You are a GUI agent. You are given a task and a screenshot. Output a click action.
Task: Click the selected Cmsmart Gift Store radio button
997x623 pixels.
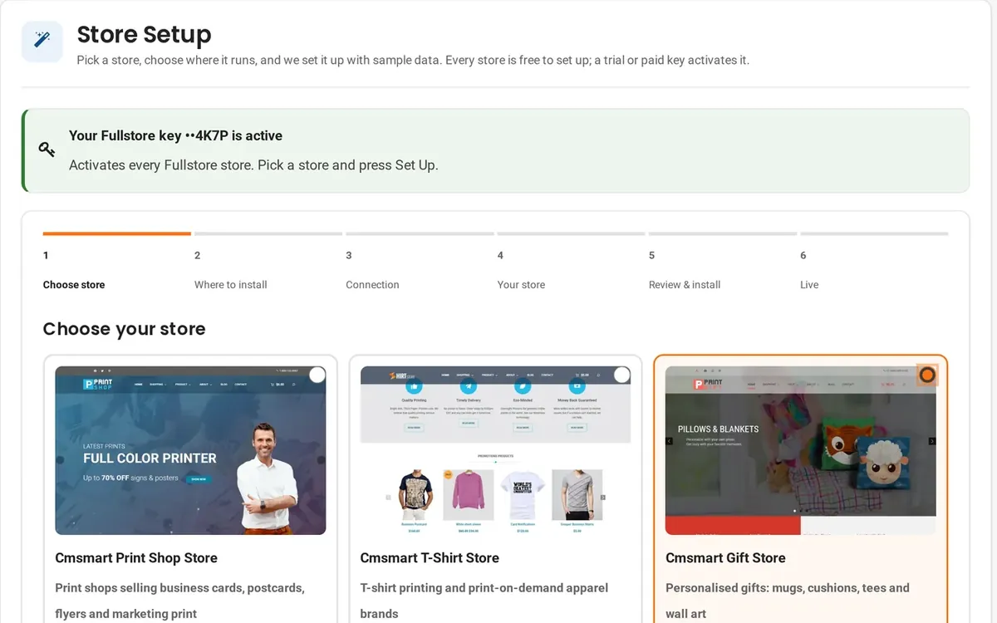click(x=927, y=375)
